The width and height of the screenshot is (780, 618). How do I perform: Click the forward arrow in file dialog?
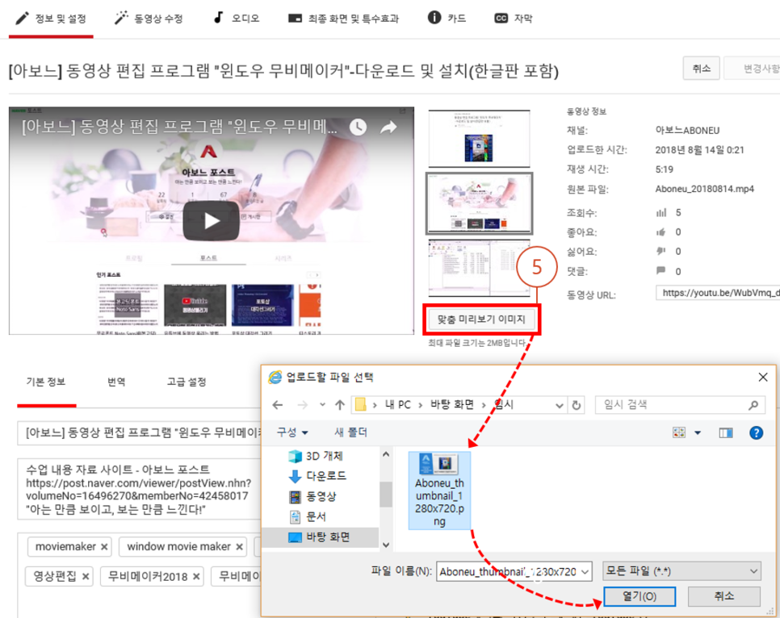pos(303,405)
